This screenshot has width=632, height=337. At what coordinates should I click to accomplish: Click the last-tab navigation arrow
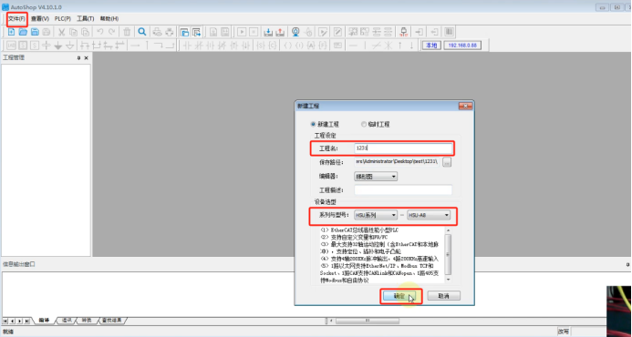27,321
